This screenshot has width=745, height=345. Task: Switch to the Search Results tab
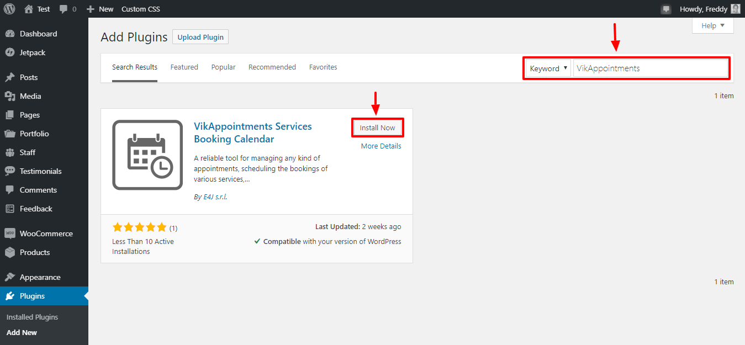point(135,67)
